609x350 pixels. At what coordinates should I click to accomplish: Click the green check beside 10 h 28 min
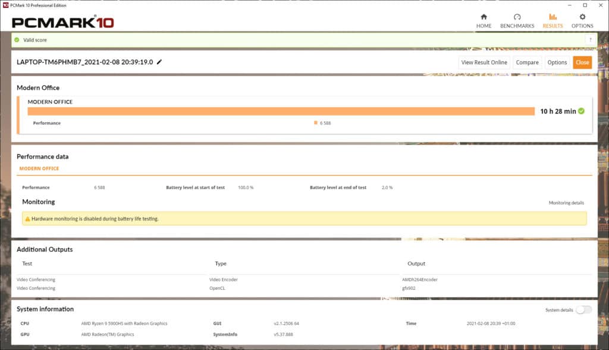point(582,111)
